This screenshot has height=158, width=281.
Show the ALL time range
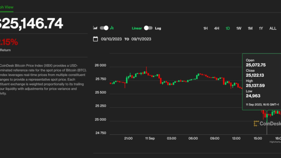coord(273,28)
